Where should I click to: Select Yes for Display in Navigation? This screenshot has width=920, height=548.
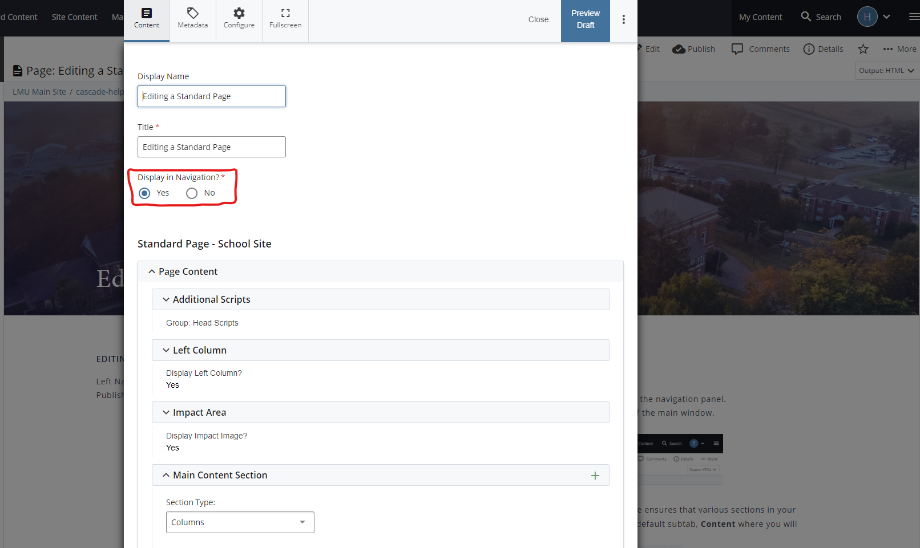(145, 193)
